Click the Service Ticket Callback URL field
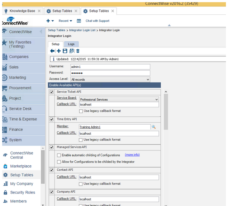 [119, 104]
